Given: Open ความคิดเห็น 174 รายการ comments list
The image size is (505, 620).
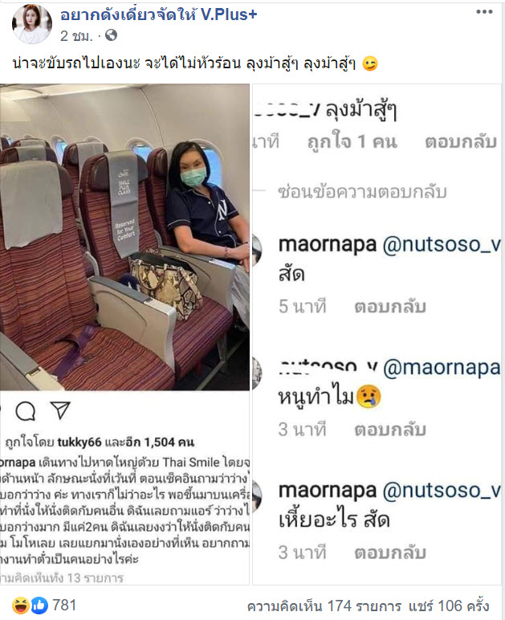Looking at the screenshot, I should [x=324, y=606].
